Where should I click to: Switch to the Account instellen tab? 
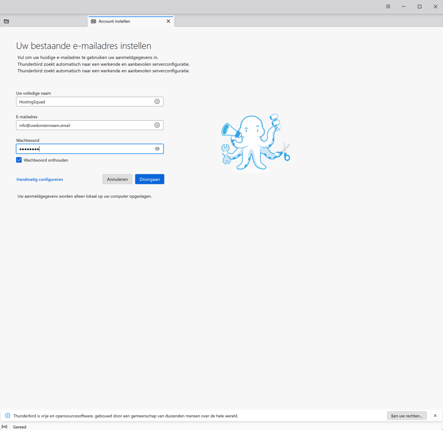coord(131,21)
